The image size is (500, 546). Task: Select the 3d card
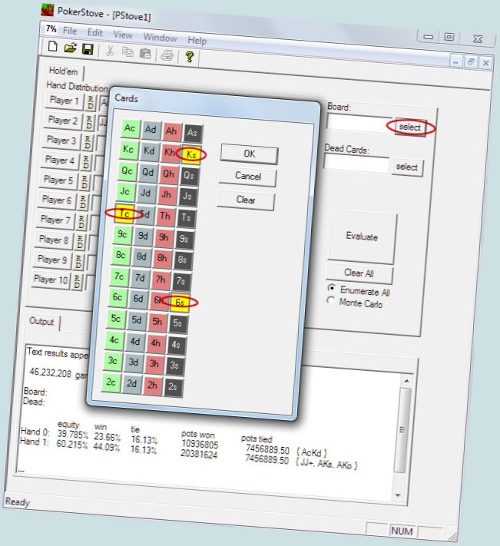[x=134, y=362]
